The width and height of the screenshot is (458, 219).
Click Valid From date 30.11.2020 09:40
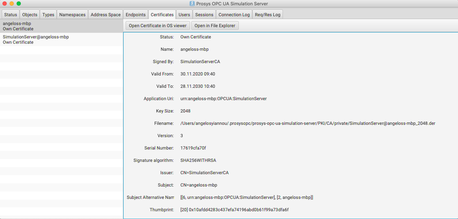point(197,74)
